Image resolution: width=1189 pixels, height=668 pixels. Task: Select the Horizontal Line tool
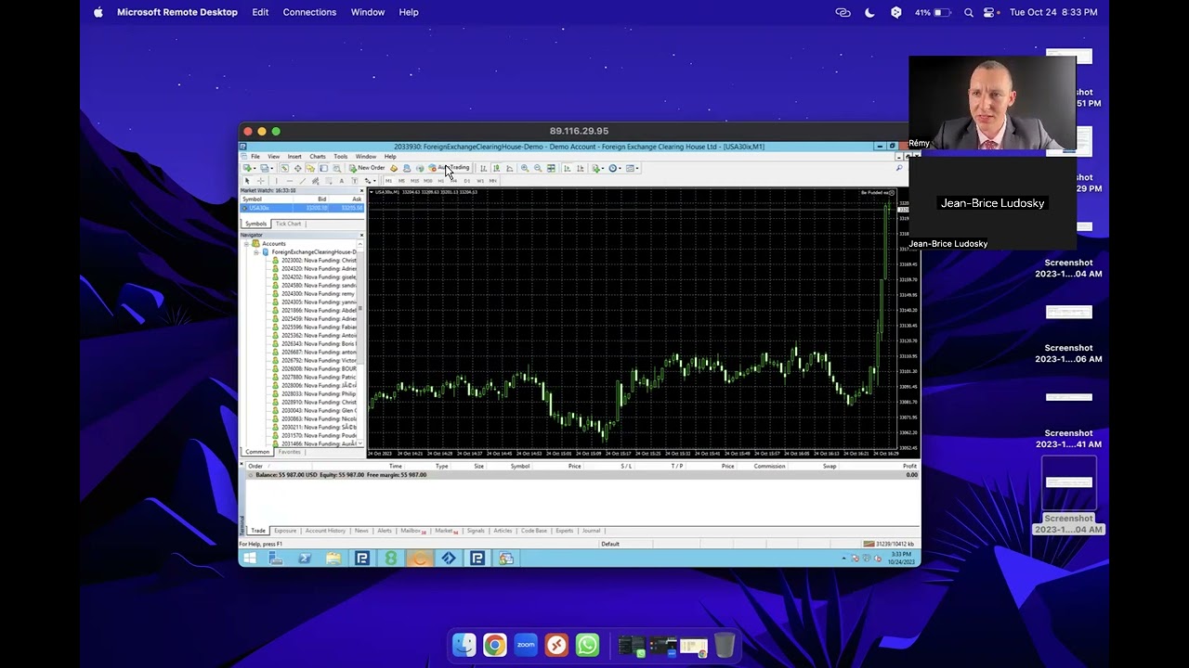point(290,180)
